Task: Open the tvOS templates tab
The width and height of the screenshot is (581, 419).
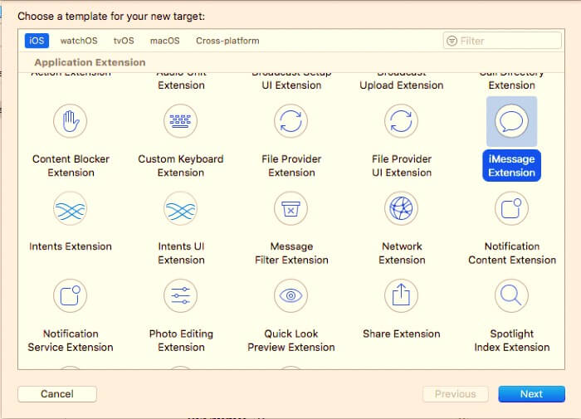Action: (x=124, y=41)
